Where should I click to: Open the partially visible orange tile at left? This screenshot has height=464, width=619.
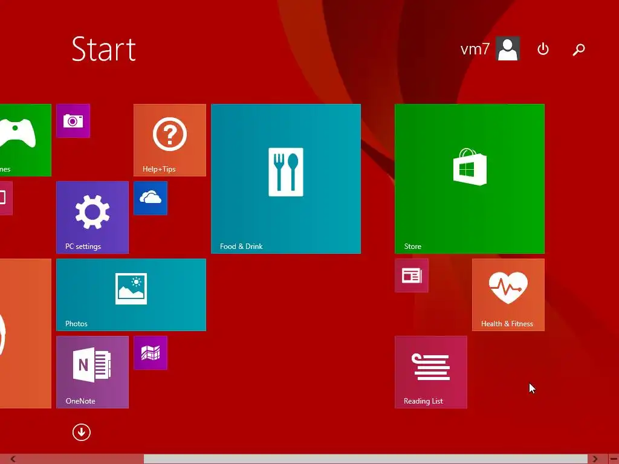(x=25, y=333)
